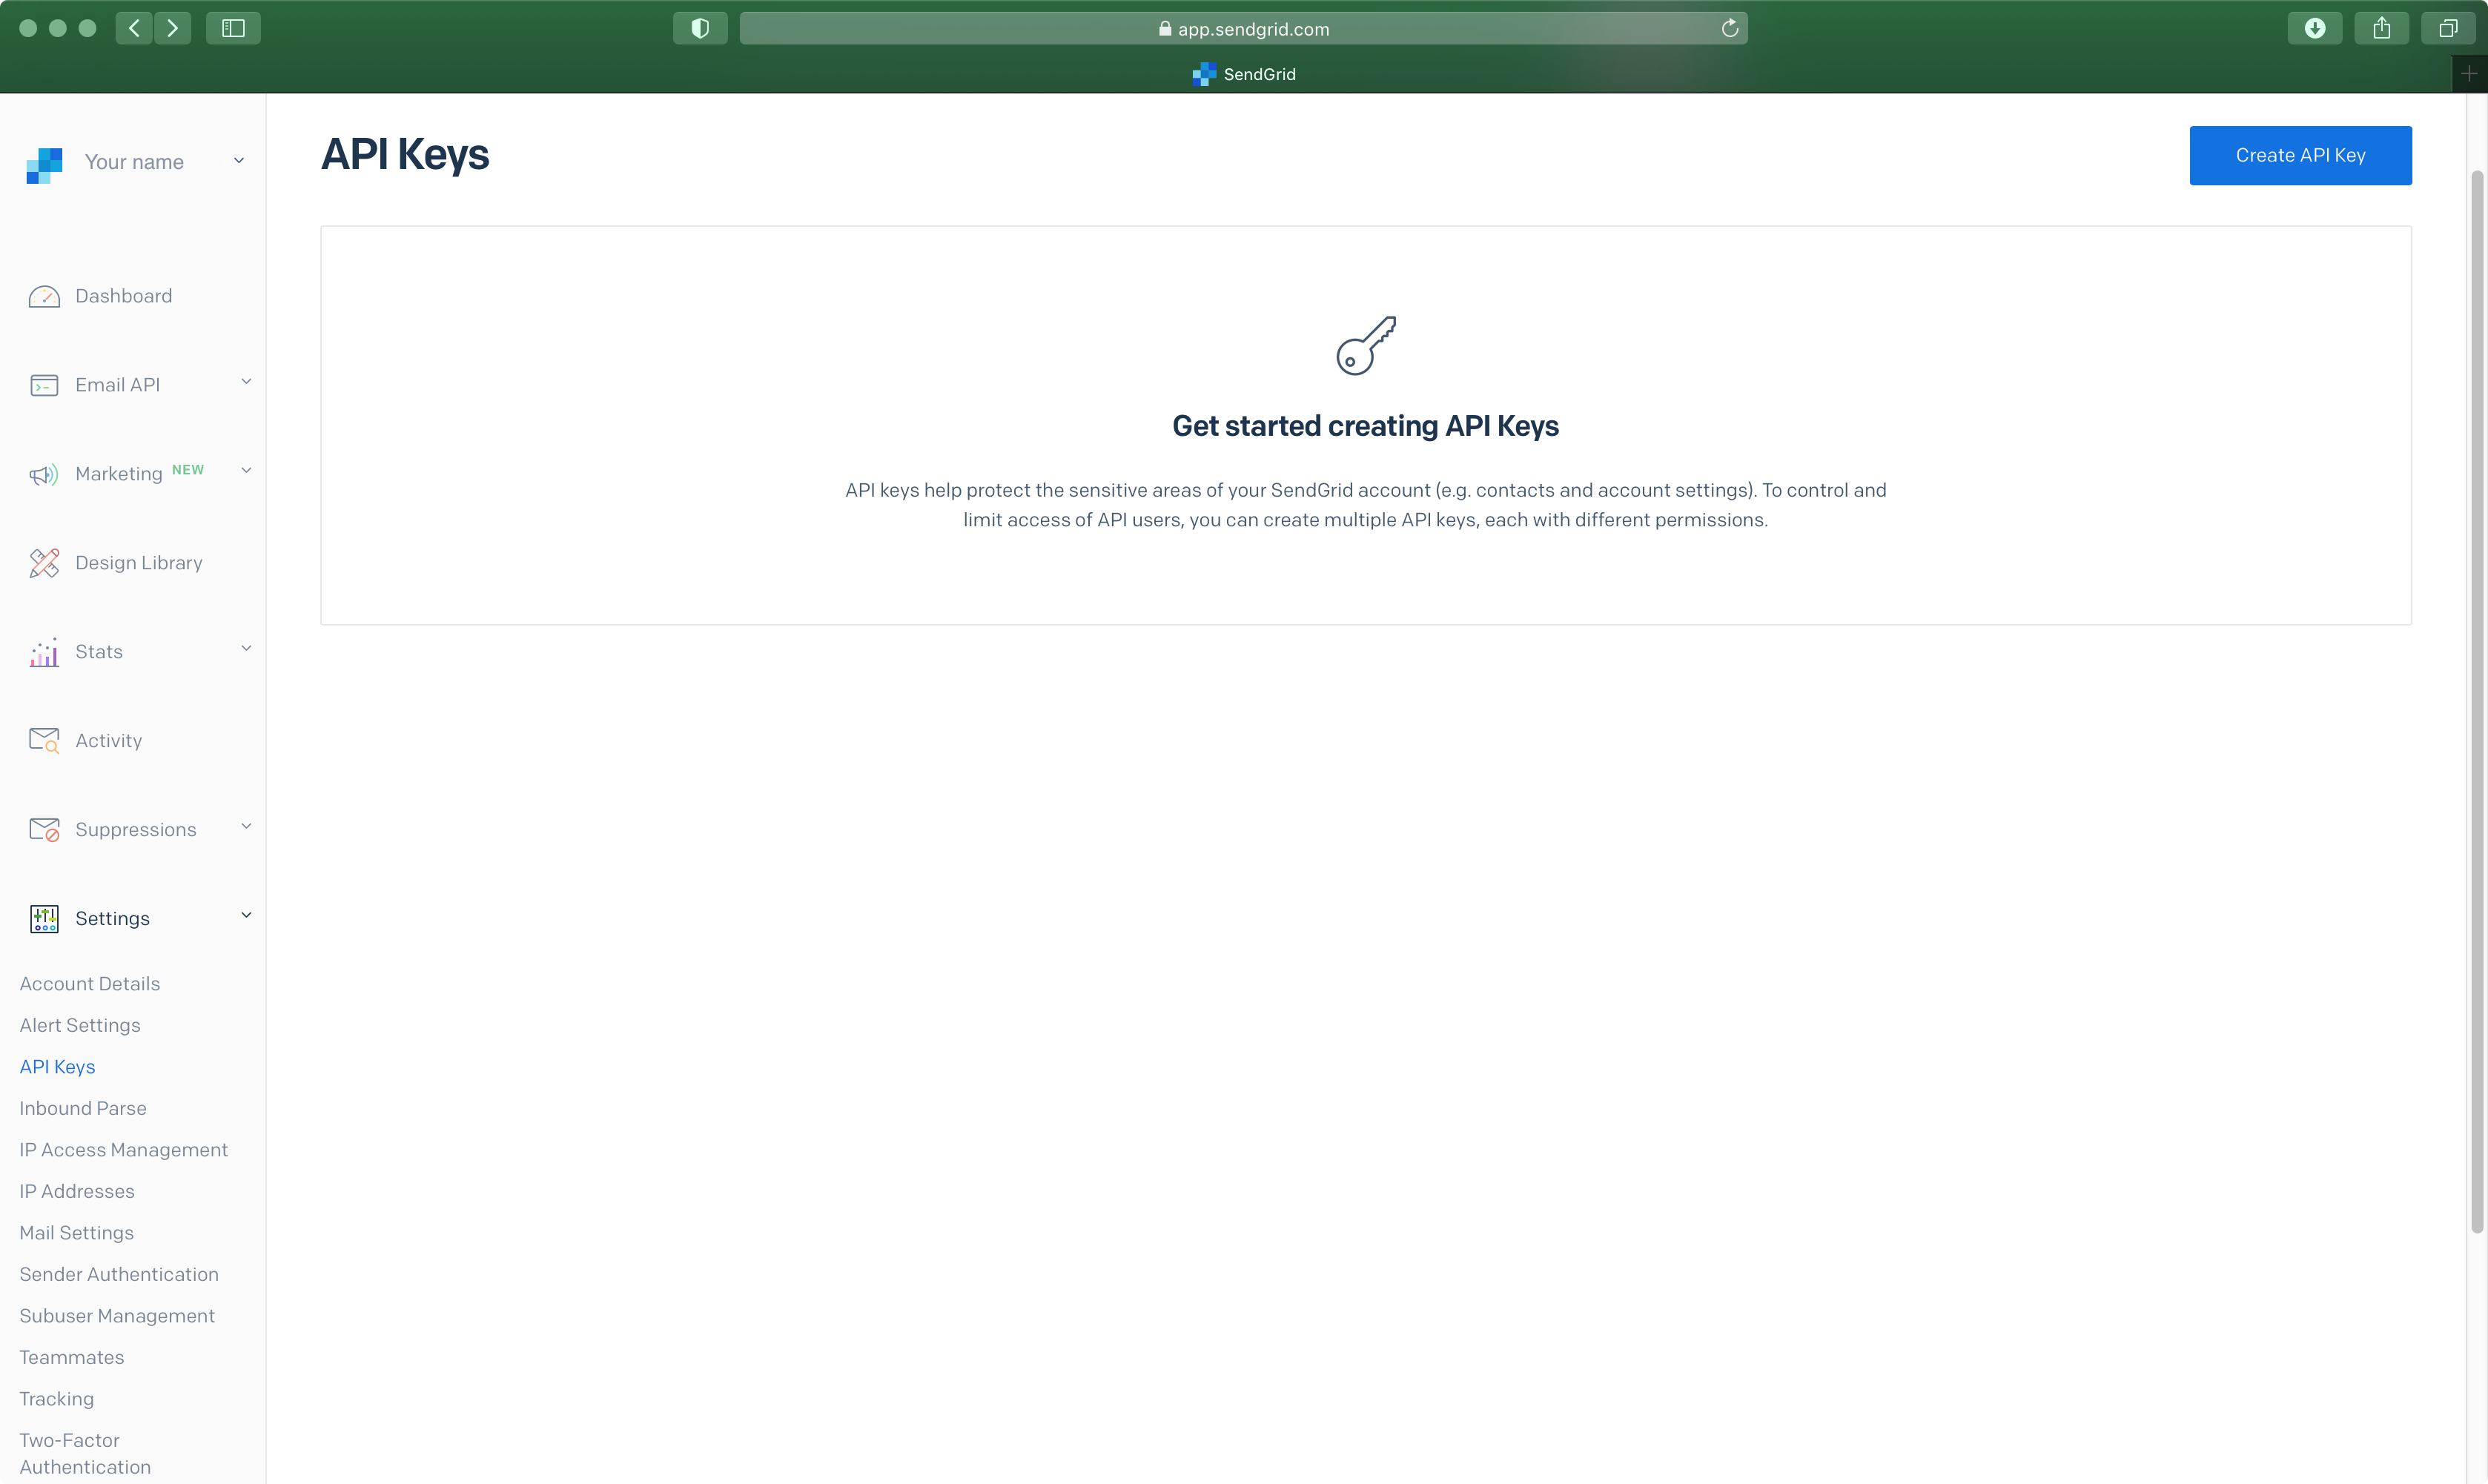
Task: Click the padlock in the address bar
Action: tap(1165, 28)
